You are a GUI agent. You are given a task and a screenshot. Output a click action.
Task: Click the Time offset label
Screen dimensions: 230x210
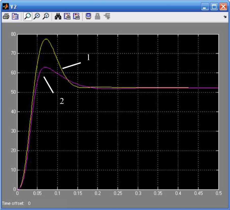tap(13, 203)
